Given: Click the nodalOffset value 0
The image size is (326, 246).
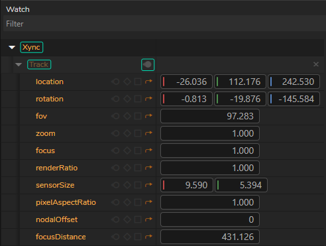Looking at the screenshot, I should coord(210,219).
